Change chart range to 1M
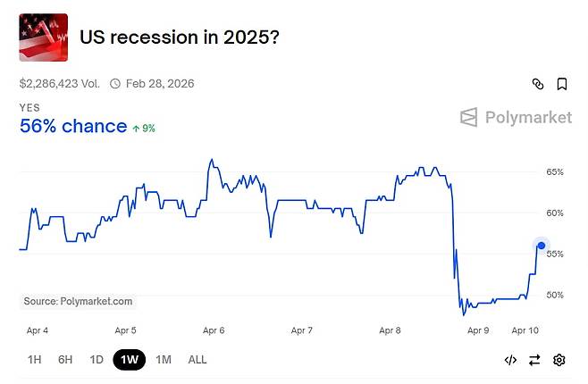Image resolution: width=588 pixels, height=384 pixels. click(x=163, y=360)
